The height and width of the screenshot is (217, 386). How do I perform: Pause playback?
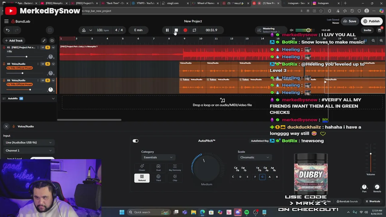coord(167,30)
